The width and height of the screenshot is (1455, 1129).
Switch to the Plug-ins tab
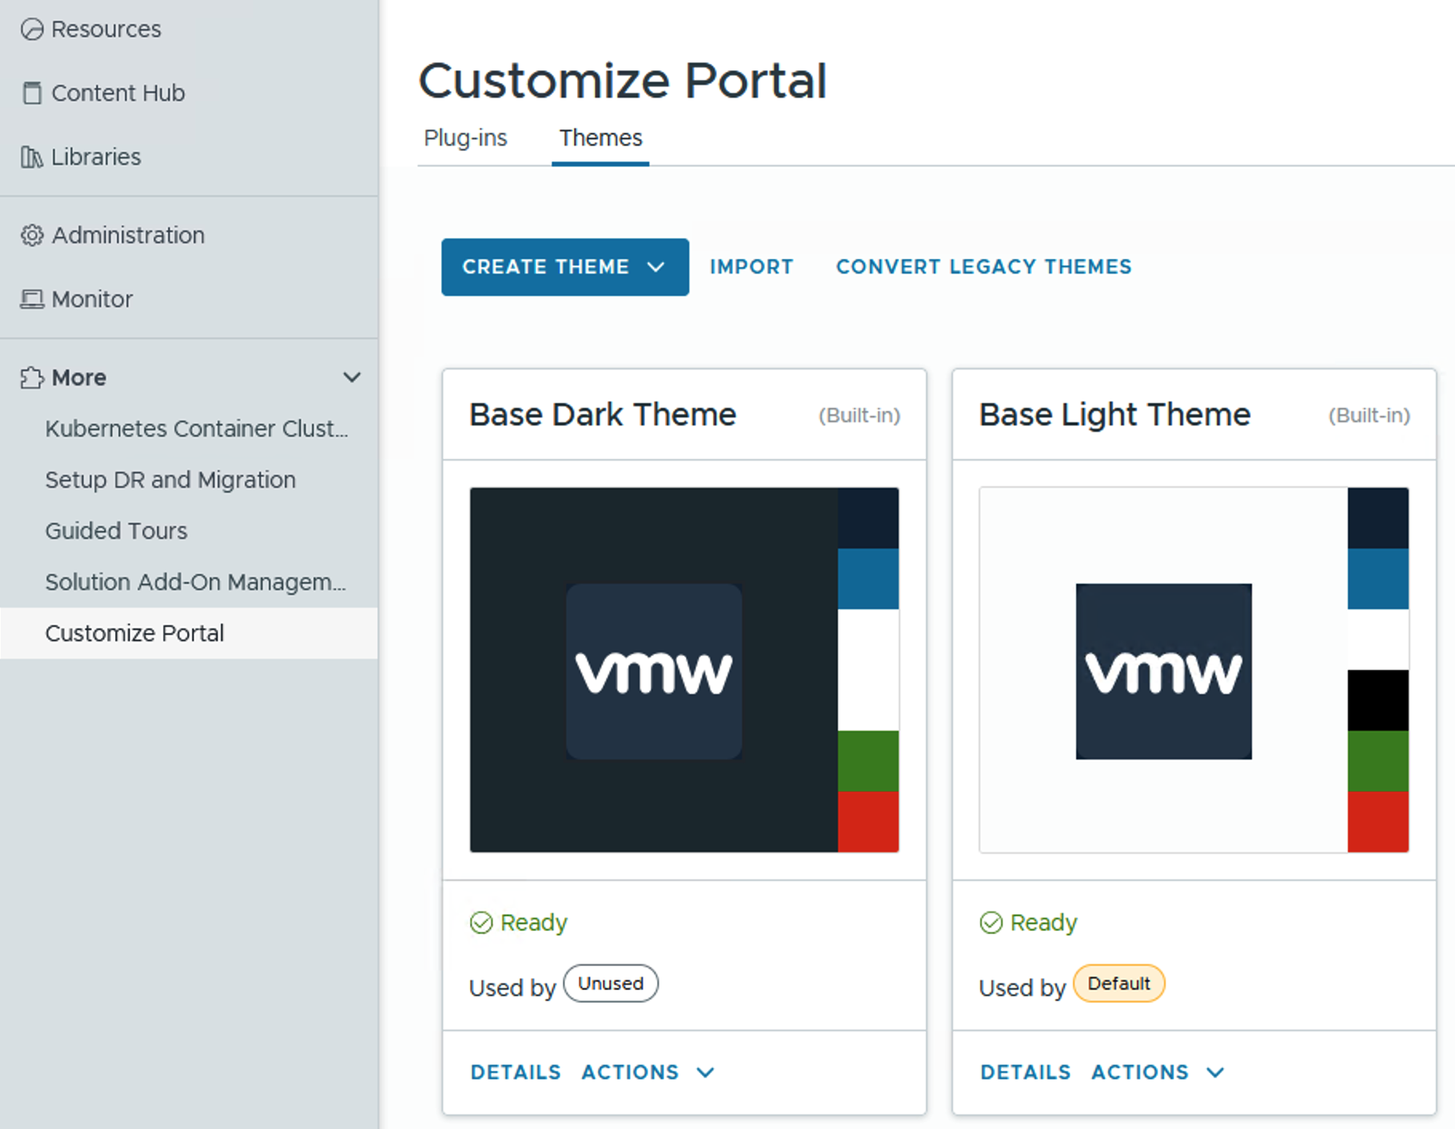[465, 138]
